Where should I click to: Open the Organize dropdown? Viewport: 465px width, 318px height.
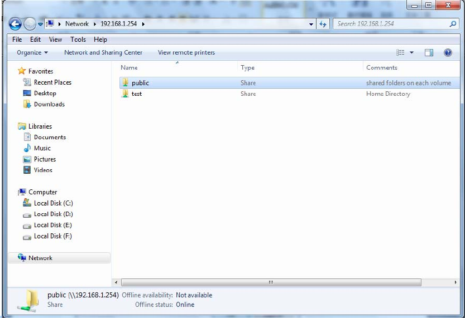[x=32, y=52]
